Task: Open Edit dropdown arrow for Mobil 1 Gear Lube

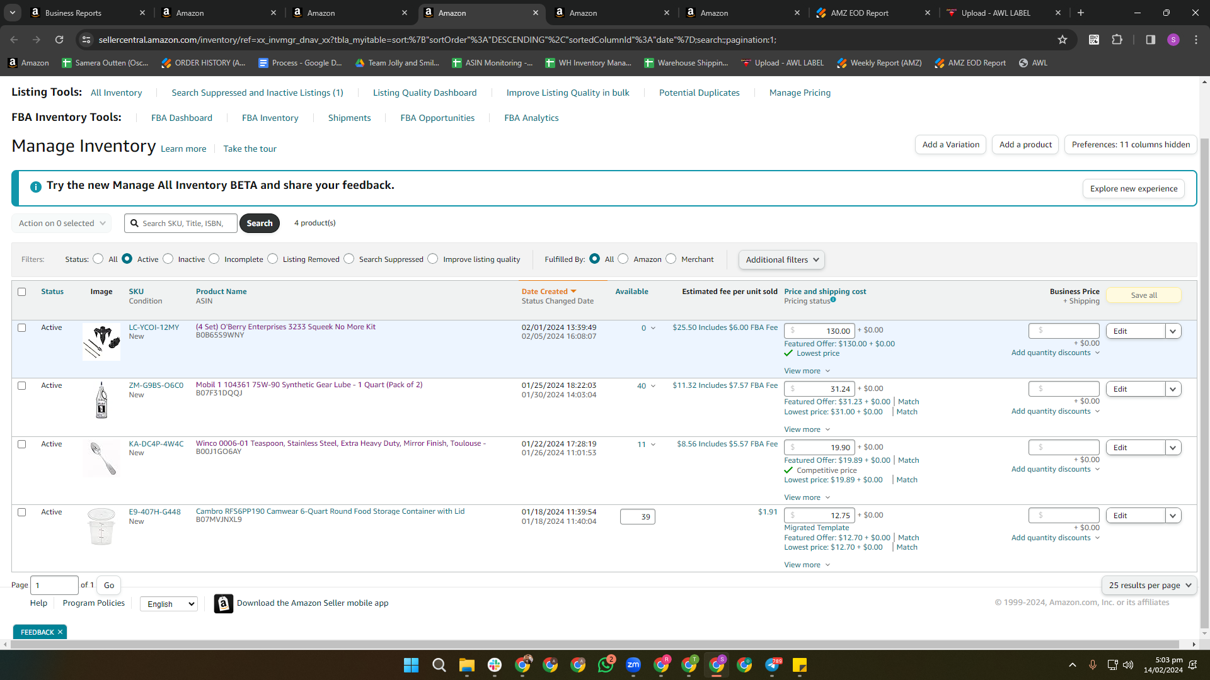Action: pos(1173,389)
